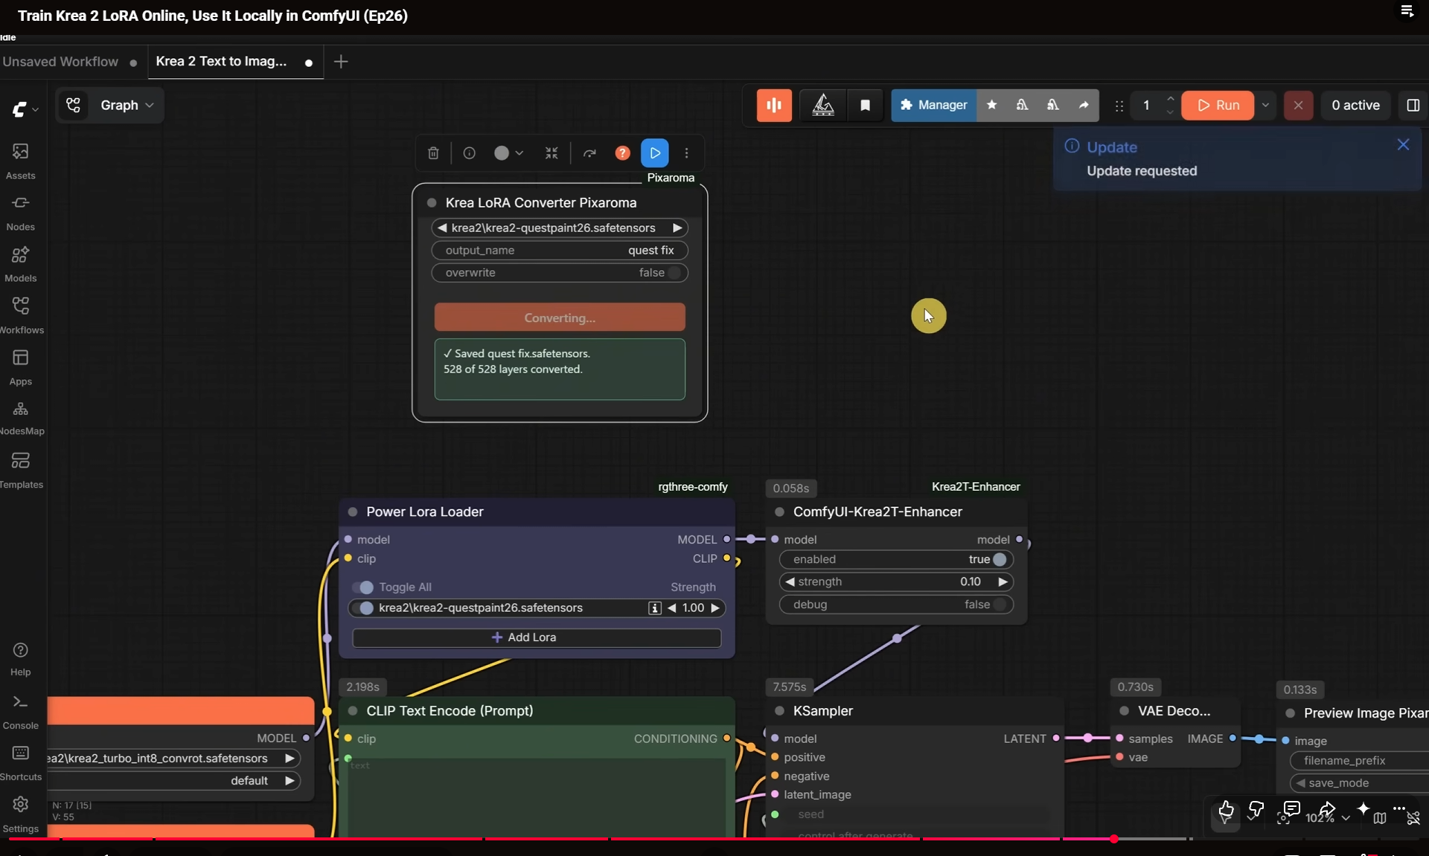Open the orange question-mark node help
Image resolution: width=1429 pixels, height=856 pixels.
coord(622,153)
